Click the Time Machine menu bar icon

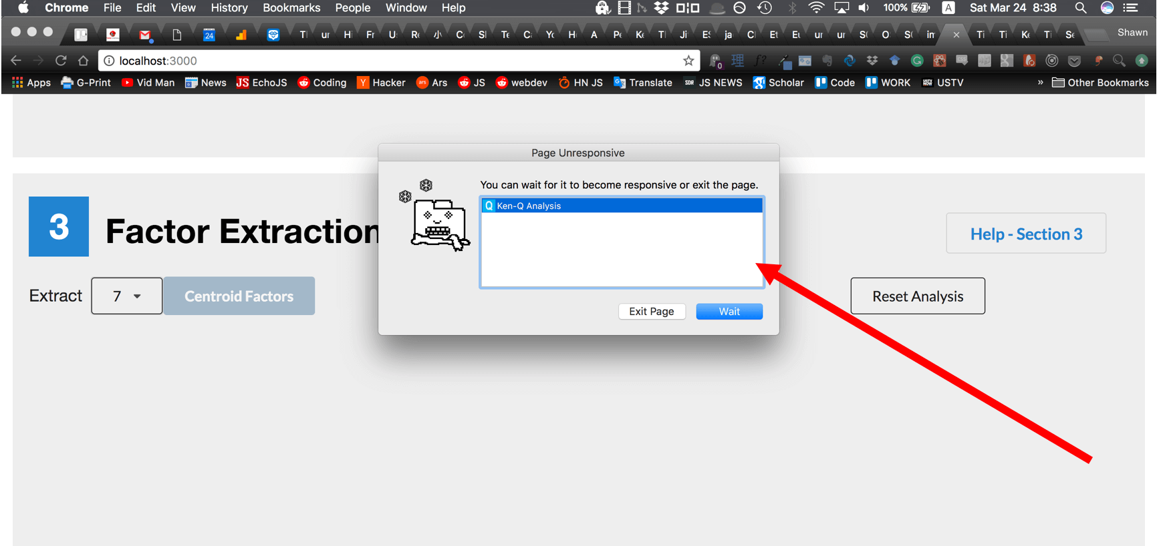pos(765,8)
